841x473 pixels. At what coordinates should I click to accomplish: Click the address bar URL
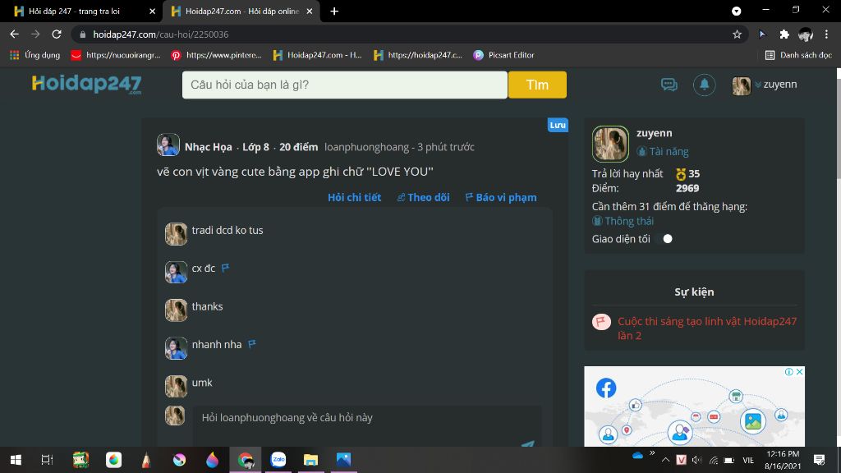[160, 34]
